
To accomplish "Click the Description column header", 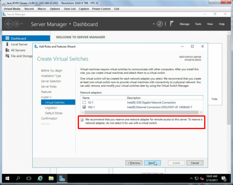I will pyautogui.click(x=164, y=98).
